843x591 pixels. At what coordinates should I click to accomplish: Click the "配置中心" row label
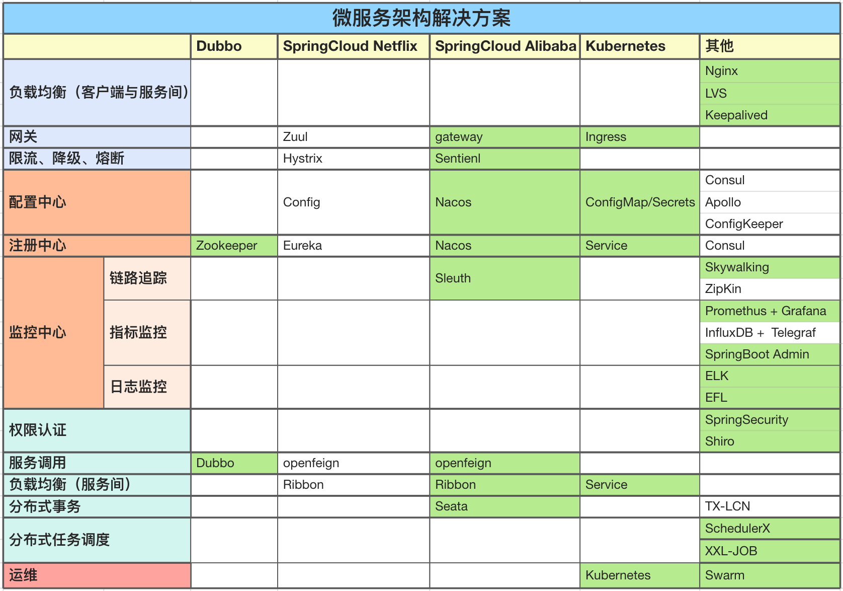tap(97, 202)
